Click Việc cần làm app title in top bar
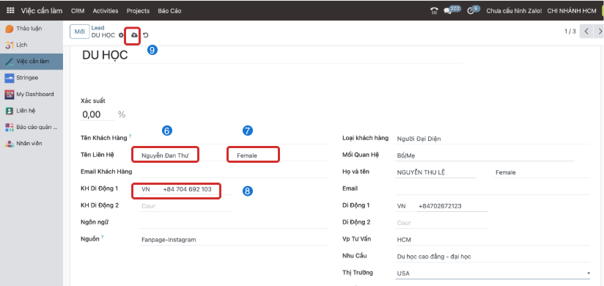 click(x=42, y=11)
